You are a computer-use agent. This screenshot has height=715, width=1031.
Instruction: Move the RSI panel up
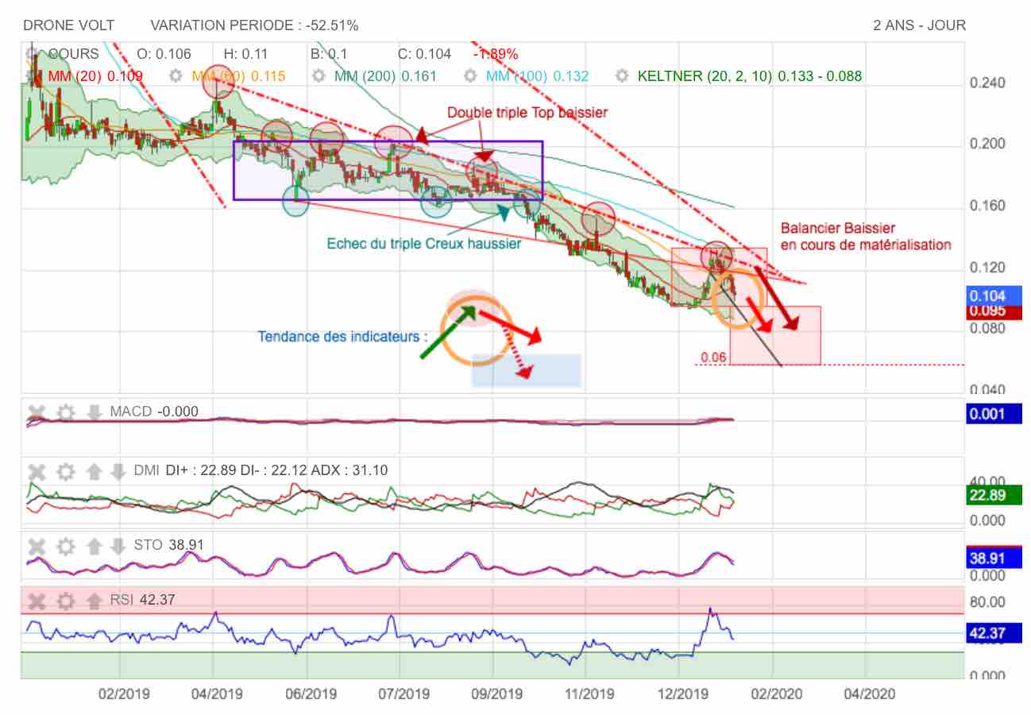94,601
